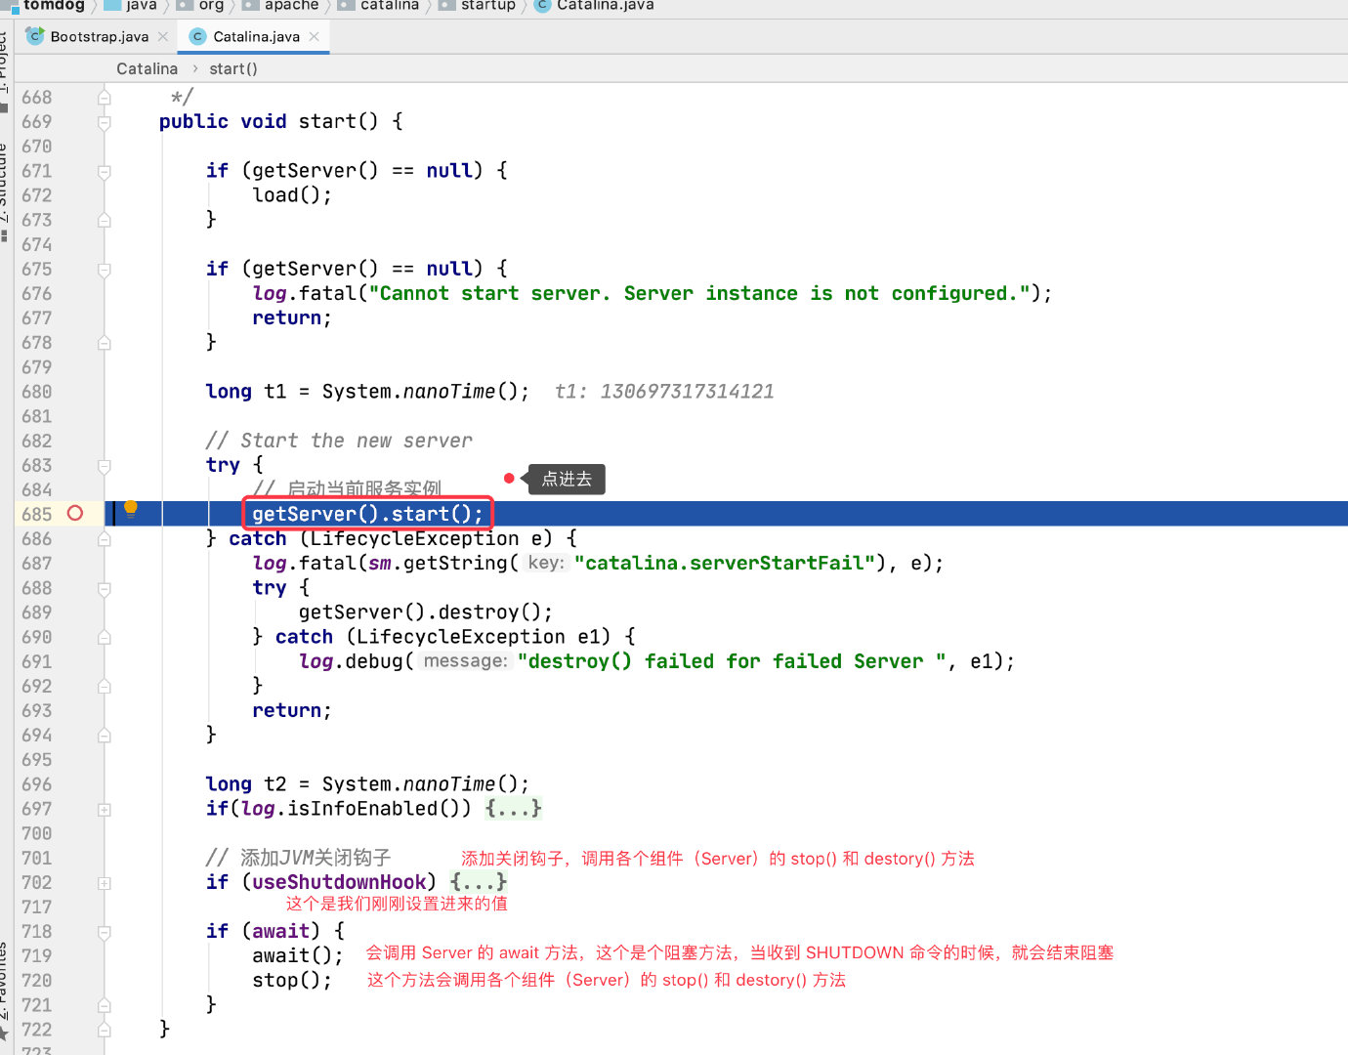The height and width of the screenshot is (1055, 1348).
Task: Expand the {...} after log.isInfoEnabled()
Action: (513, 809)
